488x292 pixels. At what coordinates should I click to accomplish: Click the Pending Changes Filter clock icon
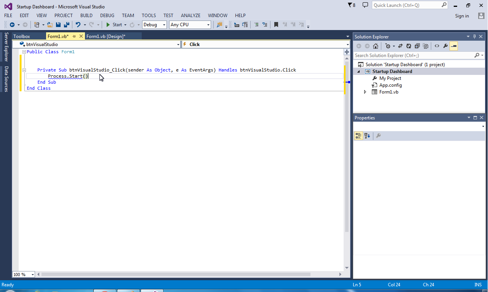(388, 46)
